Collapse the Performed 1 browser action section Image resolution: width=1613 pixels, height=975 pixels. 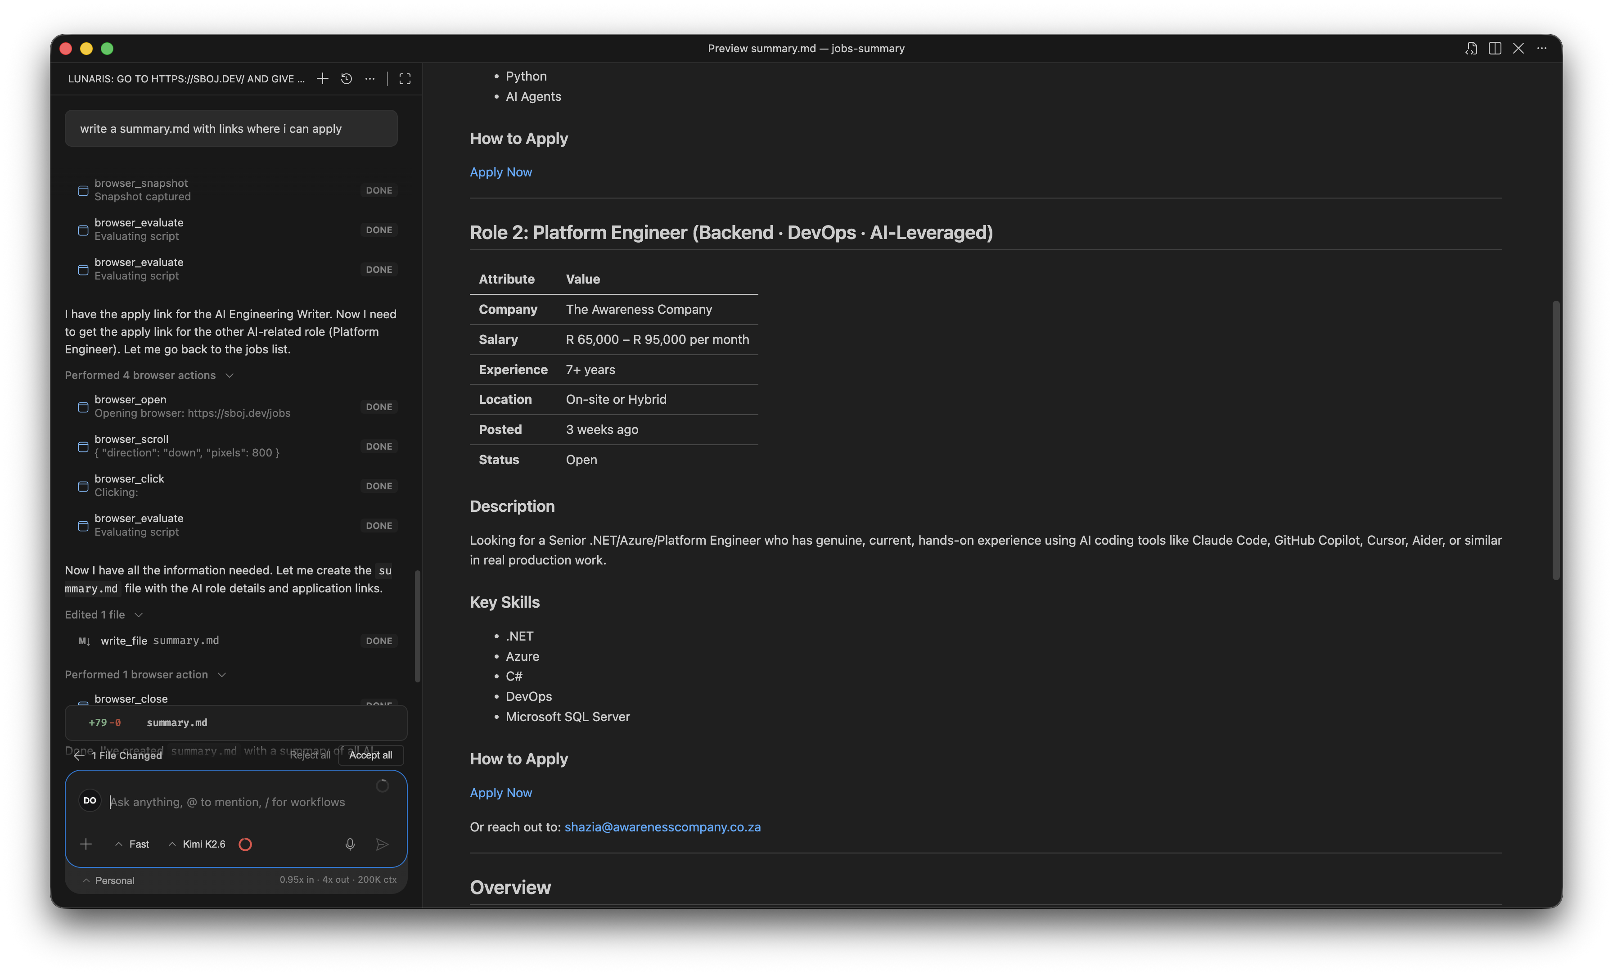click(x=145, y=674)
